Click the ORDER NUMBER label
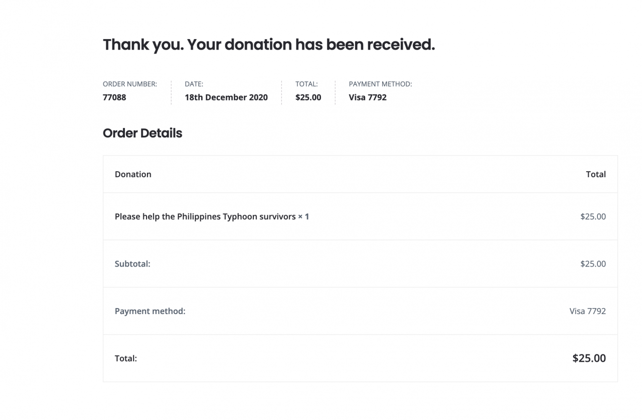642x420 pixels. click(130, 84)
